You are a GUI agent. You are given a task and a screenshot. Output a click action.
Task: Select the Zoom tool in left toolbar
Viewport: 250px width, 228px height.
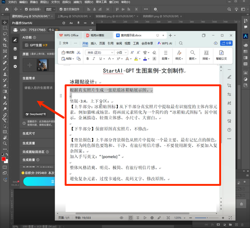point(5,143)
